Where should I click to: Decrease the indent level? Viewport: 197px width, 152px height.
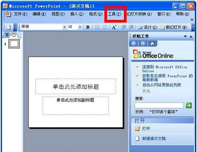124,27
